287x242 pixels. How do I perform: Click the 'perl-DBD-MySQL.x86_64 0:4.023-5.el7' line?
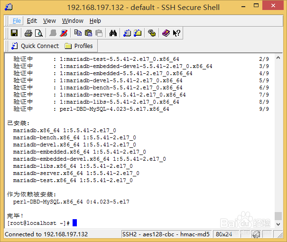pyautogui.click(x=71, y=202)
